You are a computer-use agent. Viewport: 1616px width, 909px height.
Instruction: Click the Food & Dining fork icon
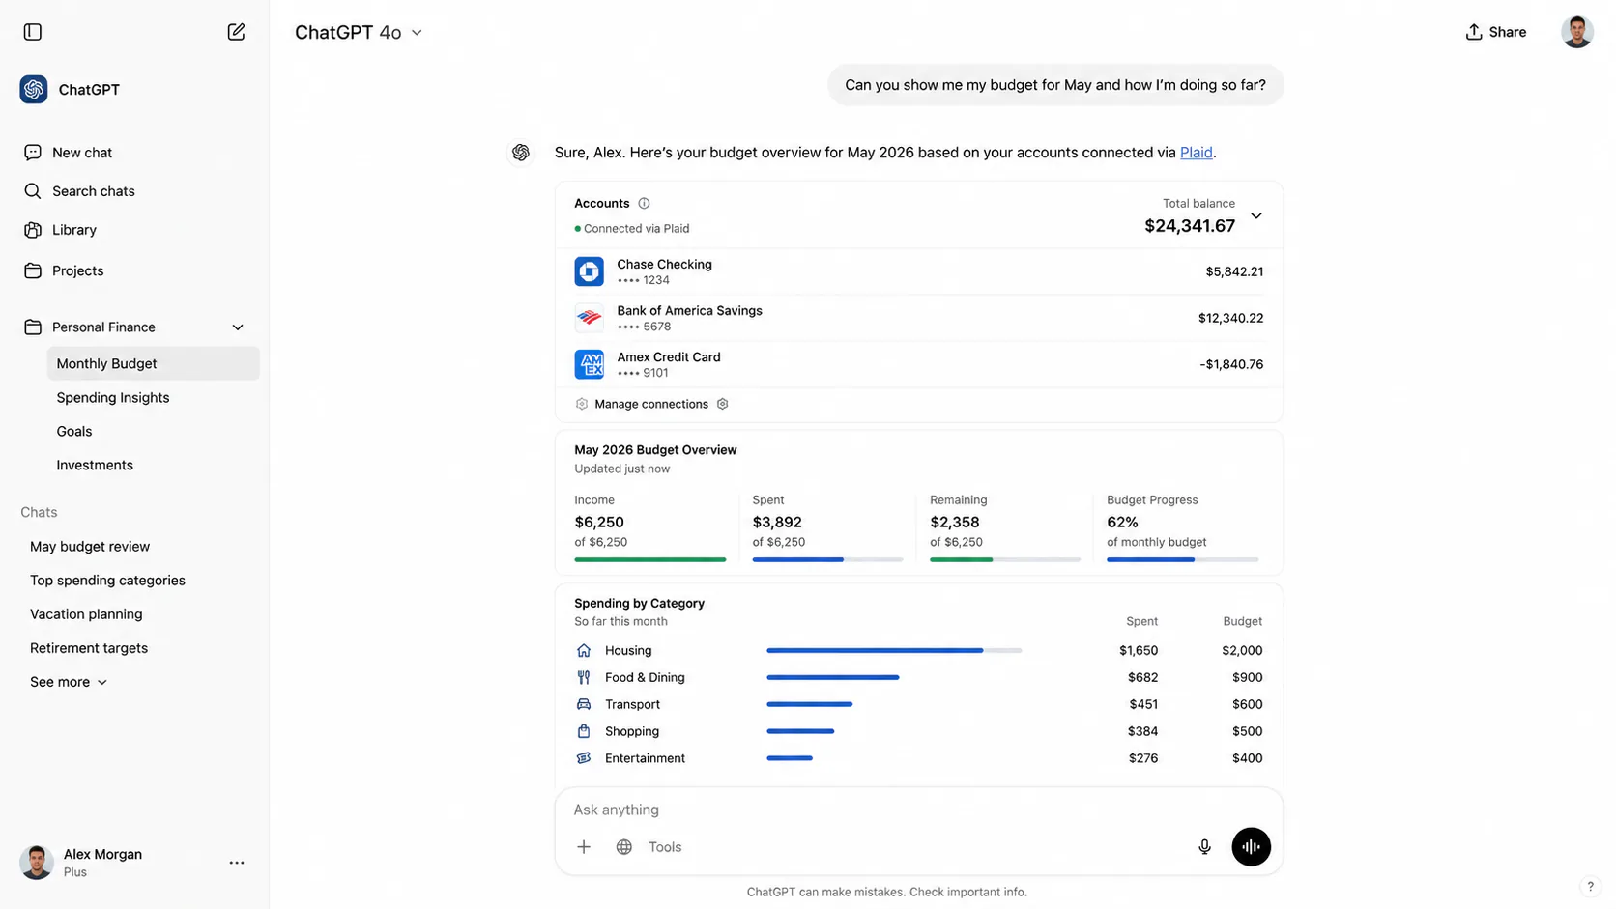(x=583, y=678)
